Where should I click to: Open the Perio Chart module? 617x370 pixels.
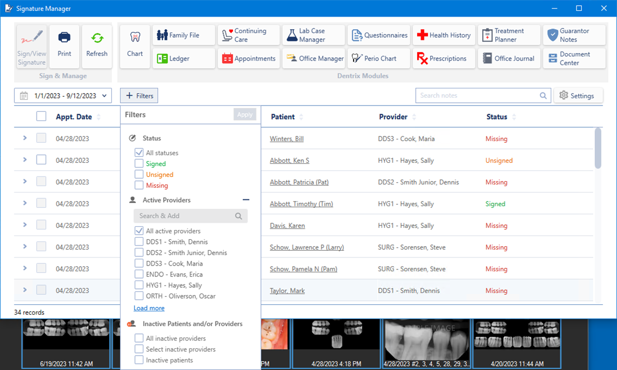(x=379, y=59)
